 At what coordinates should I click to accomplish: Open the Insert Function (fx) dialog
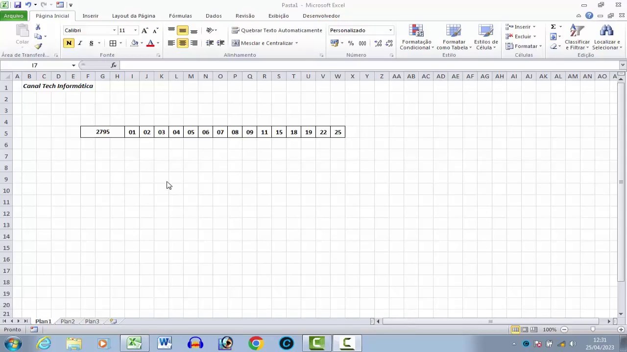coord(114,65)
